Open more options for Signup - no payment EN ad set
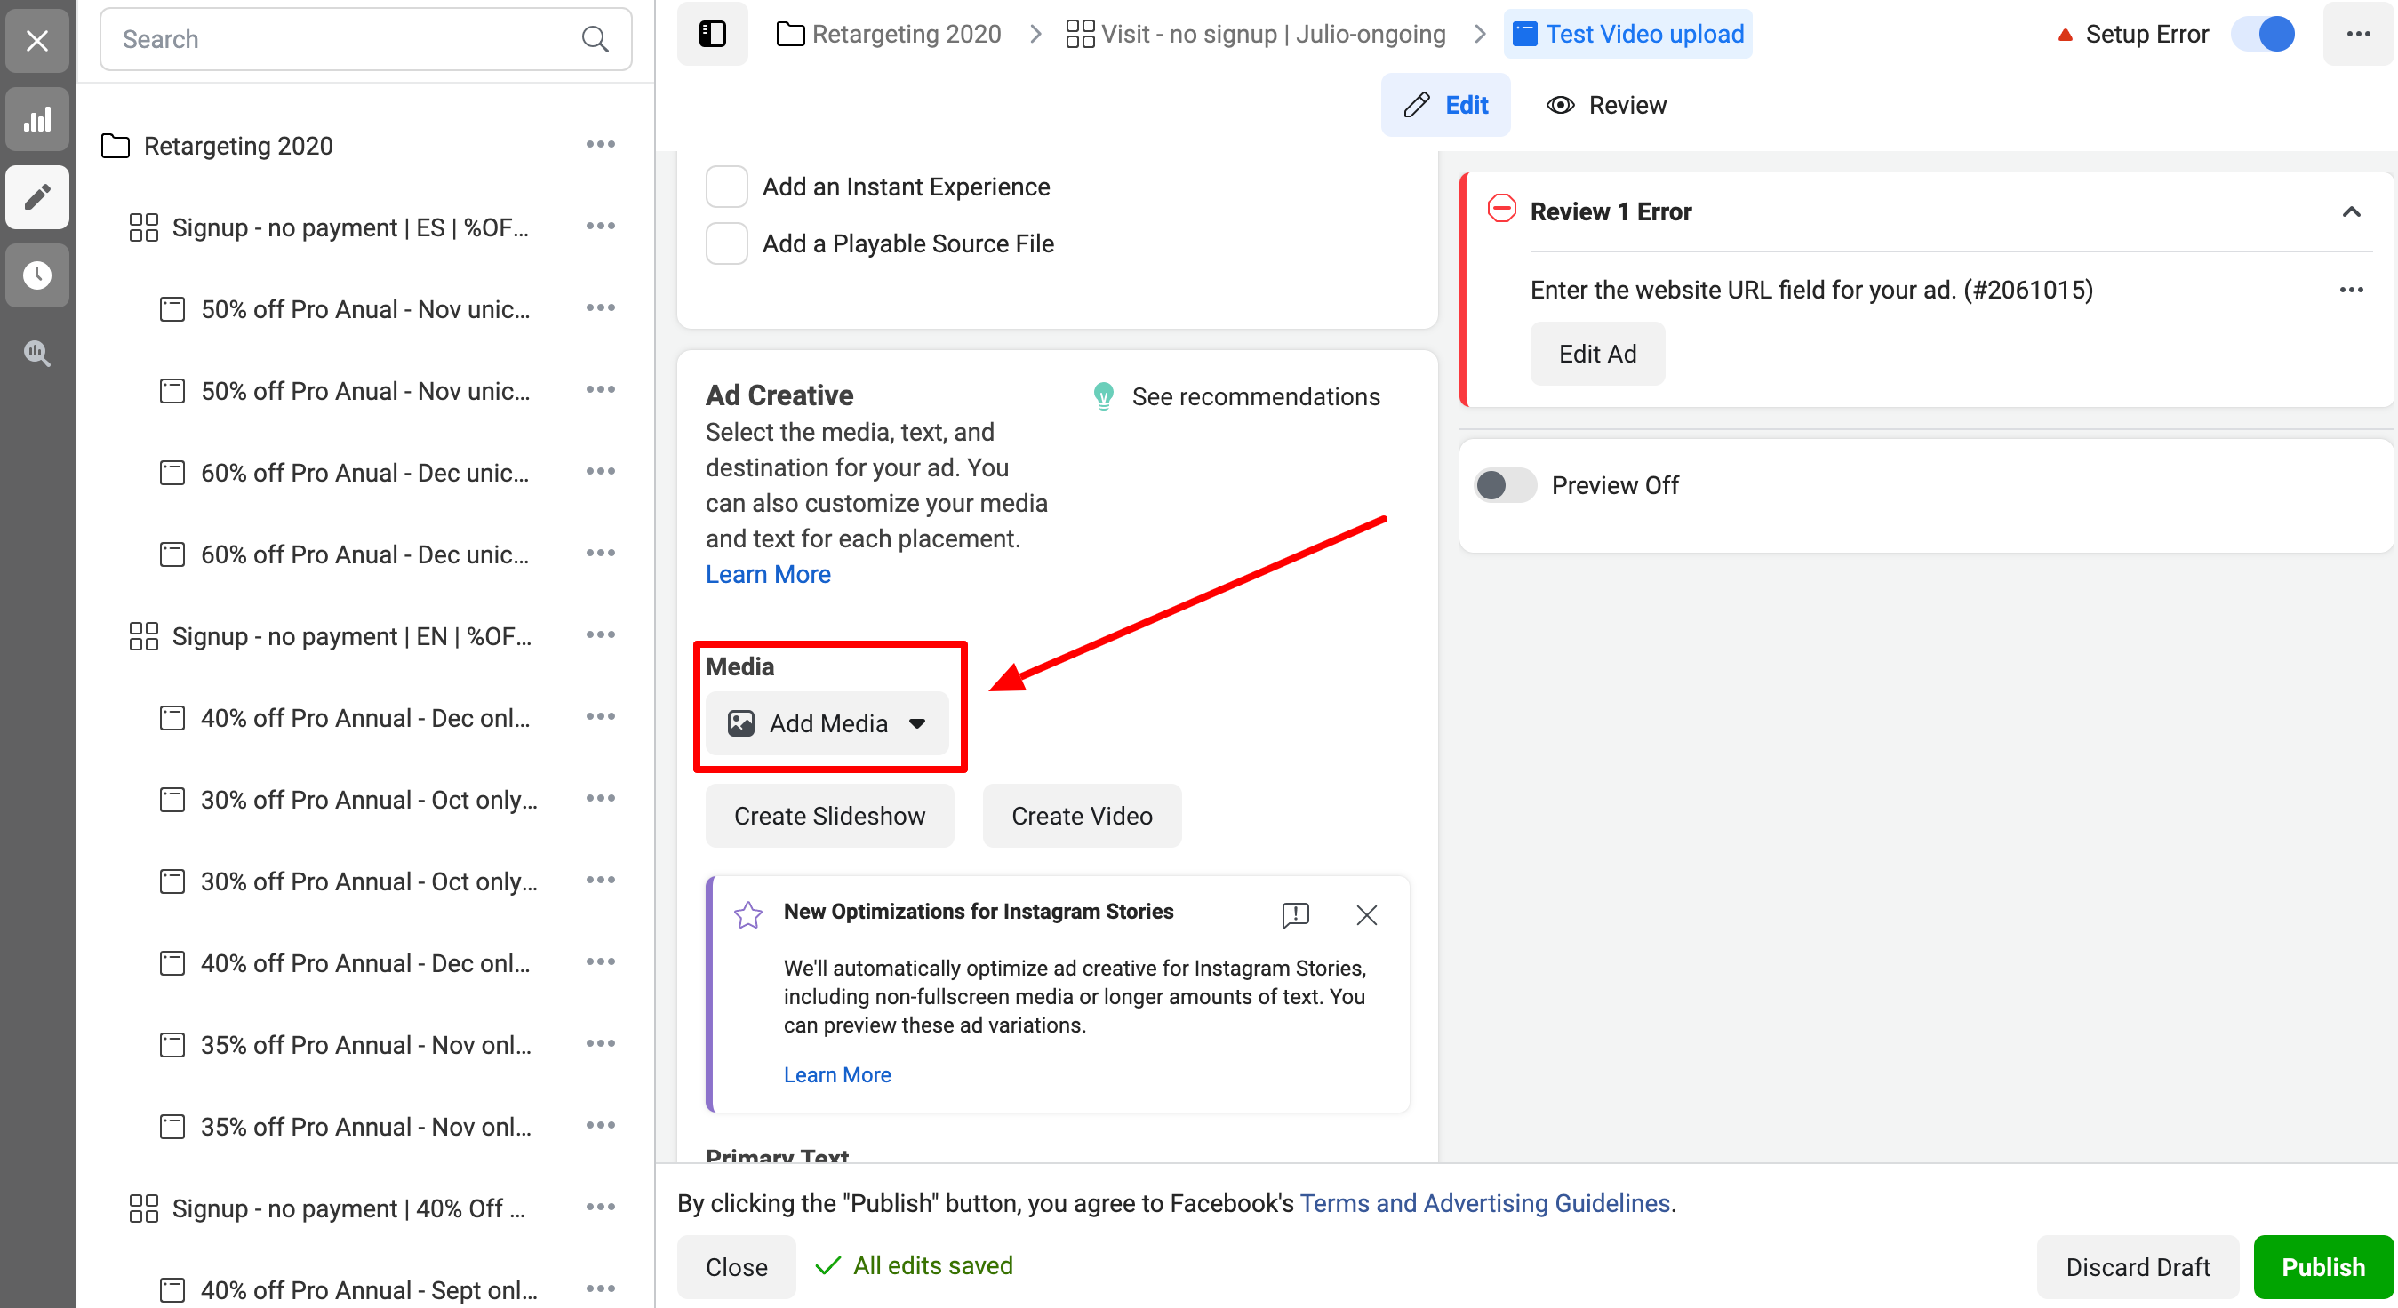The width and height of the screenshot is (2398, 1308). pos(601,635)
